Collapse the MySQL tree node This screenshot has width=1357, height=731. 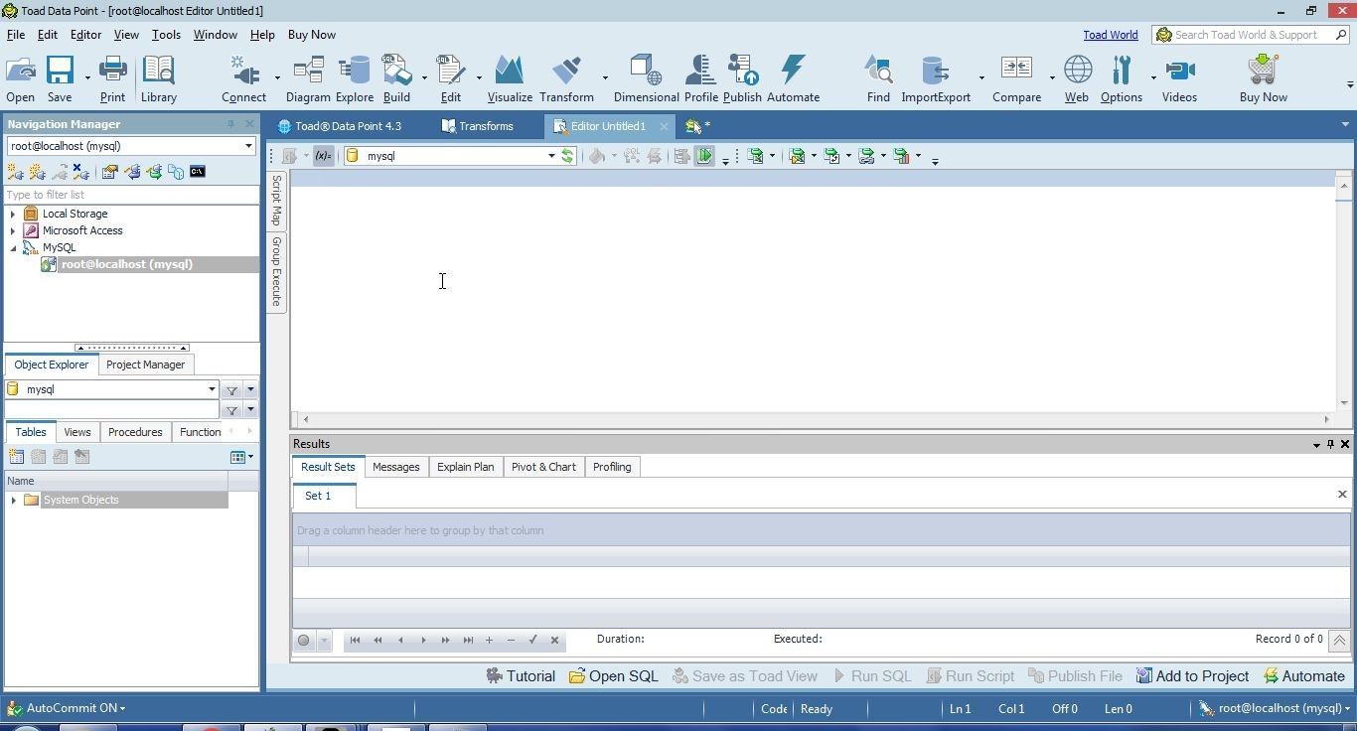(13, 247)
